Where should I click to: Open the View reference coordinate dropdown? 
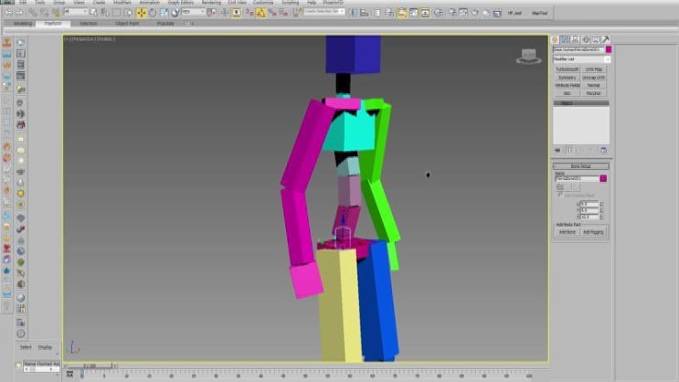point(193,12)
